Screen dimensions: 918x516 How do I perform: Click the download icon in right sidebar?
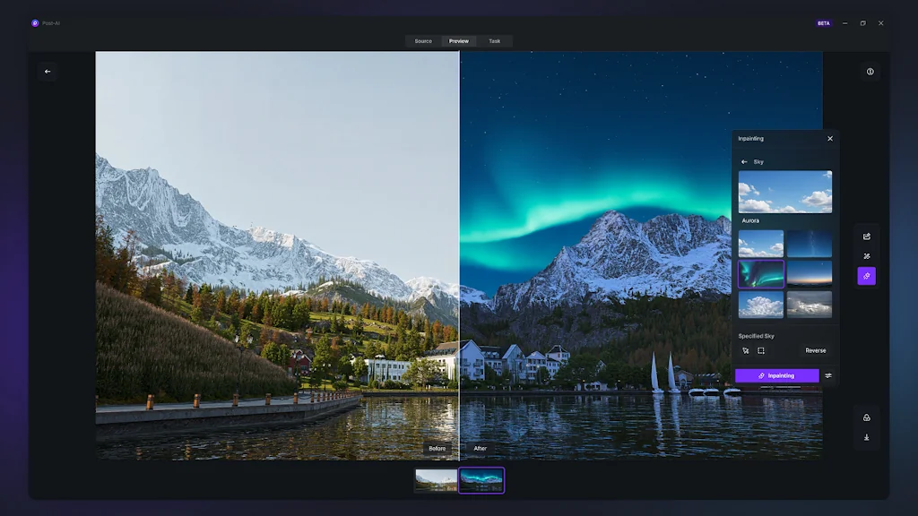coord(866,438)
